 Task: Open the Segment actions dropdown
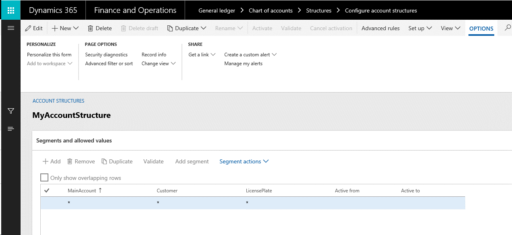pyautogui.click(x=244, y=161)
